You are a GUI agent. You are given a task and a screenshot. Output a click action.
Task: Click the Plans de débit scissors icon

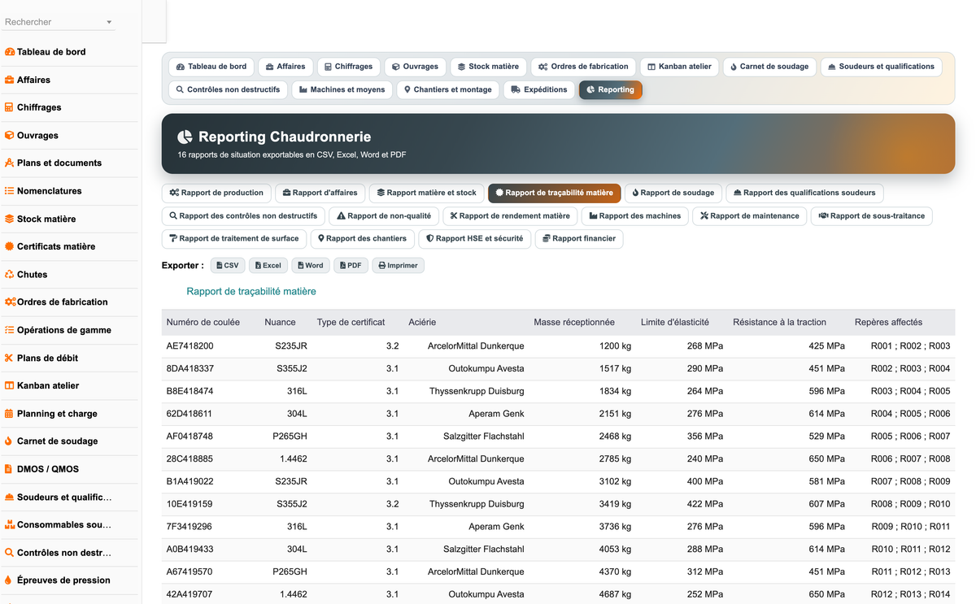point(10,358)
